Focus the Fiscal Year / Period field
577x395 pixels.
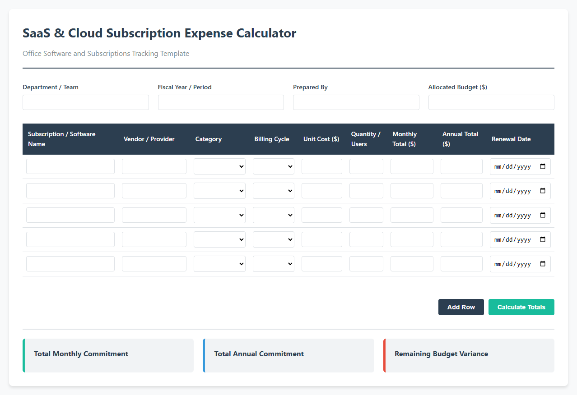tap(221, 102)
